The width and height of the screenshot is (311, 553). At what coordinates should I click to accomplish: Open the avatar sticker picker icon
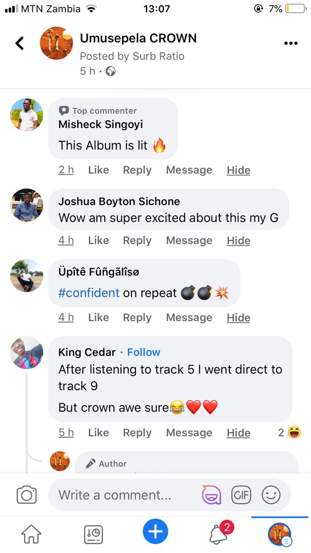point(211,495)
